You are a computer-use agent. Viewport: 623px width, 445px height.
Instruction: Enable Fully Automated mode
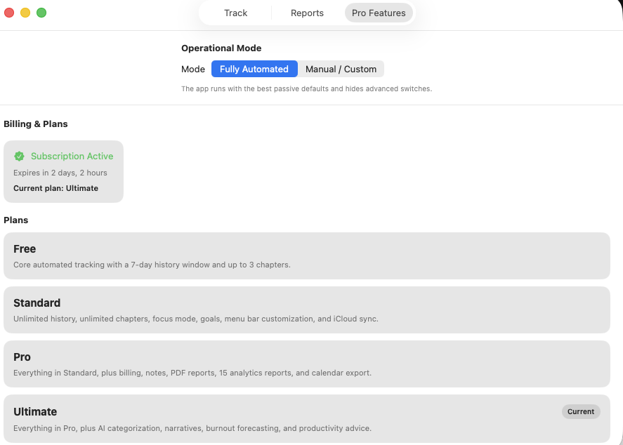click(254, 69)
